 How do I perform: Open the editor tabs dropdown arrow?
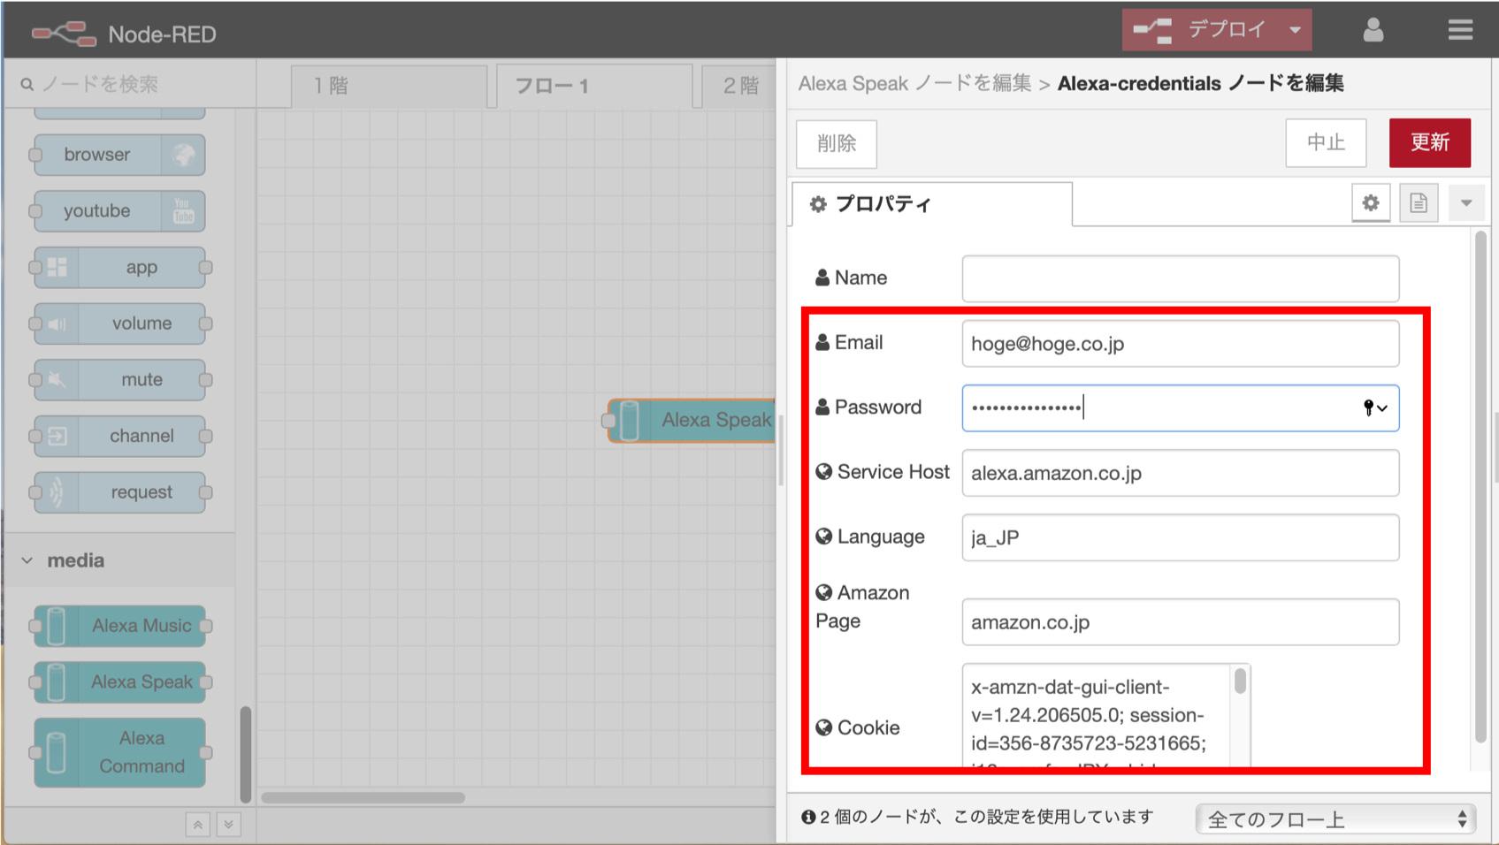click(x=1466, y=203)
